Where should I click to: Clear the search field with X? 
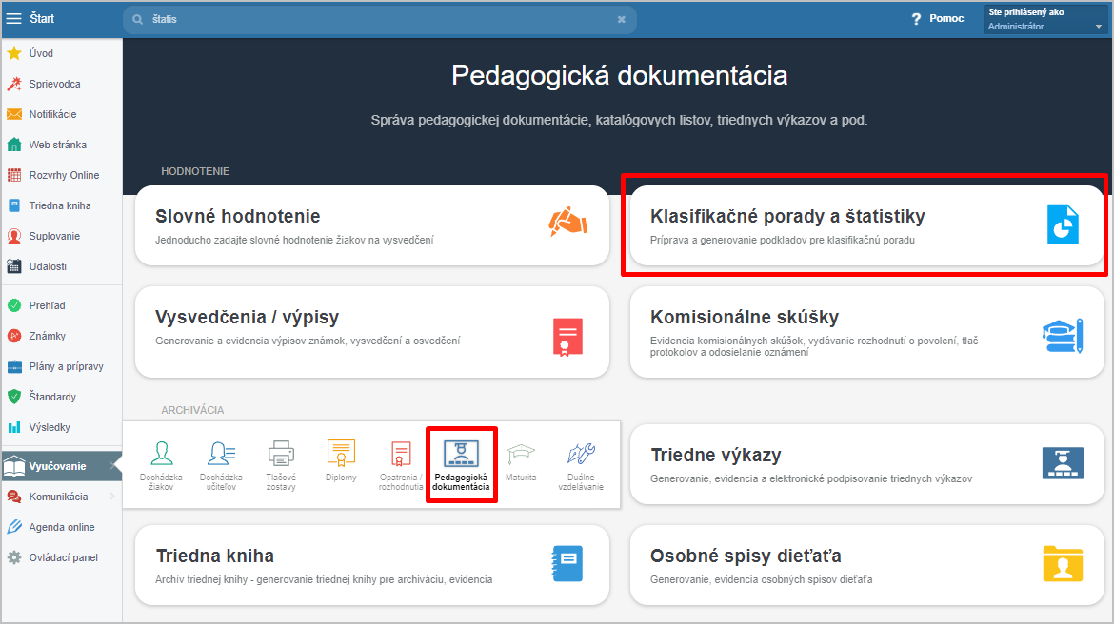pyautogui.click(x=622, y=19)
